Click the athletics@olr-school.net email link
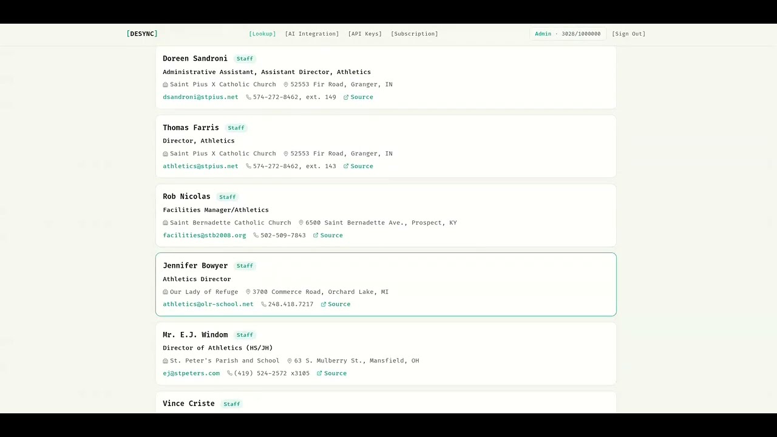The width and height of the screenshot is (777, 437). coord(208,304)
